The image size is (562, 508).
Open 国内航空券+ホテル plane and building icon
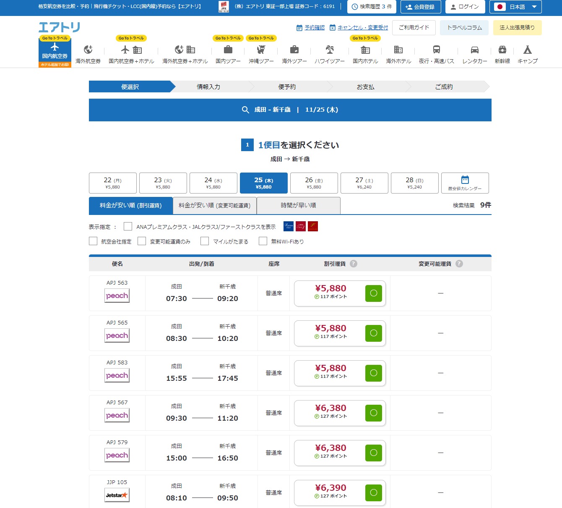[x=131, y=50]
